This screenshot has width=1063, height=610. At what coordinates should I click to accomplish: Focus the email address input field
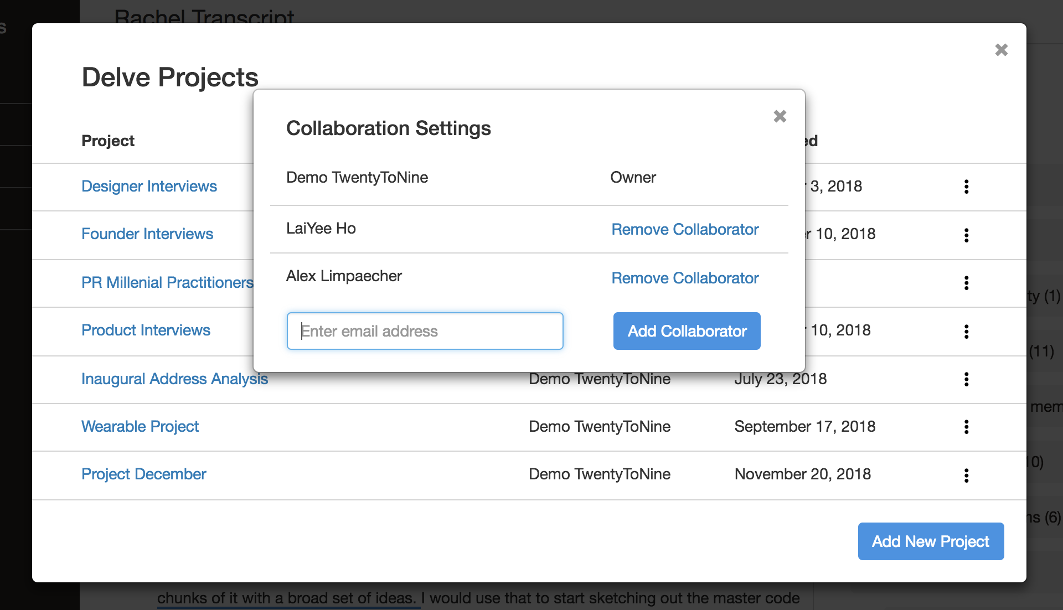click(424, 331)
